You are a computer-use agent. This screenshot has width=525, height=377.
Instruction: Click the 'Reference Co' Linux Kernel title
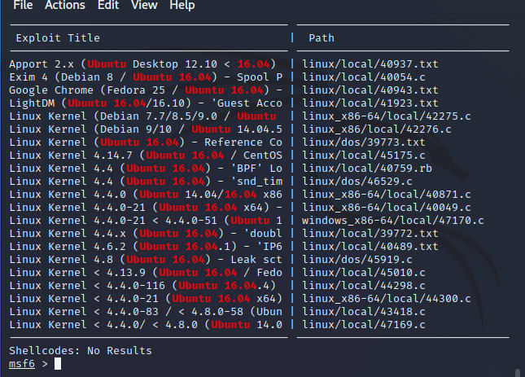(146, 142)
